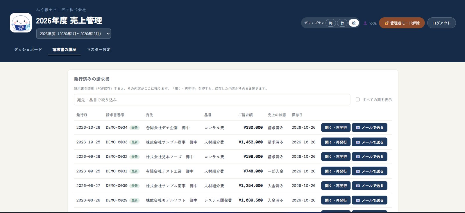Send DEMO-0031 with メールで送る
The image size is (465, 213).
(x=369, y=171)
